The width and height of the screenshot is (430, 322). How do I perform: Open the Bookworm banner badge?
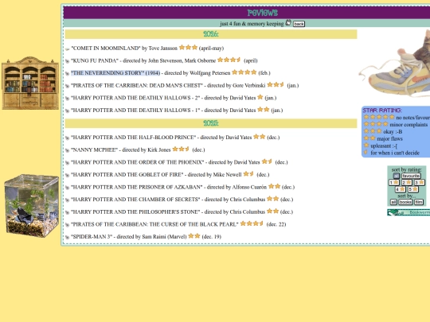point(408,212)
